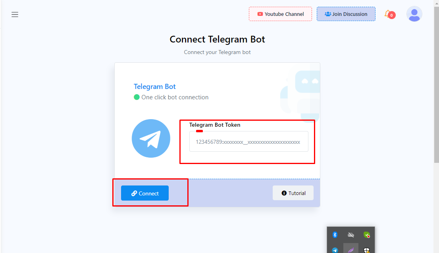Click the Connect Telegram Bot page title
439x253 pixels.
pyautogui.click(x=217, y=39)
